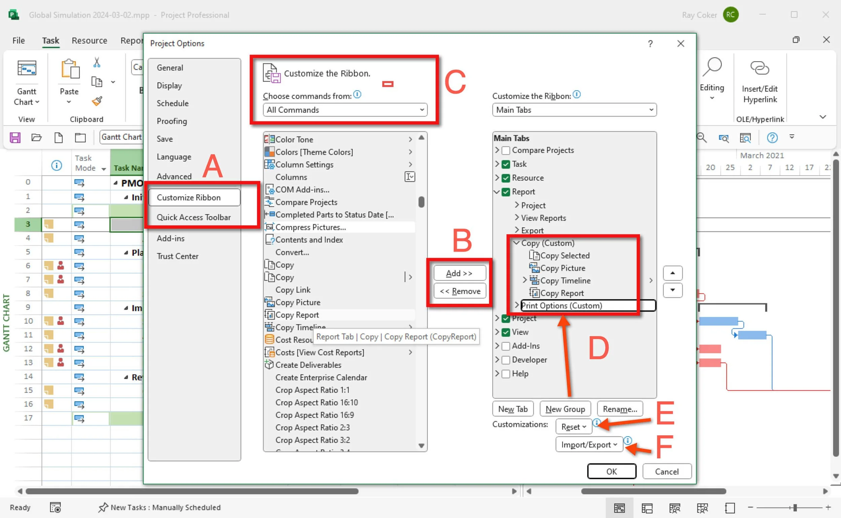
Task: Click info icon beside Choose commands from
Action: click(x=357, y=94)
